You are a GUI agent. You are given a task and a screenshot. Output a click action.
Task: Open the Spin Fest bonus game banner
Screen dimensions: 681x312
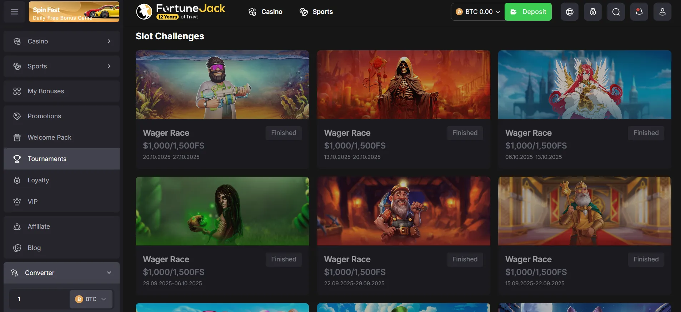tap(74, 12)
